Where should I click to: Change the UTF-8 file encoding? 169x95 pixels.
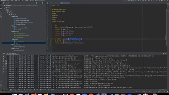pyautogui.click(x=150, y=92)
